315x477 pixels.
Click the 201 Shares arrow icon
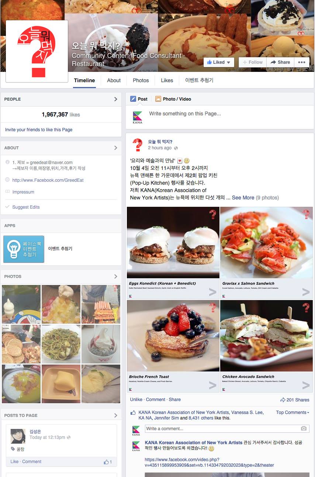point(283,400)
